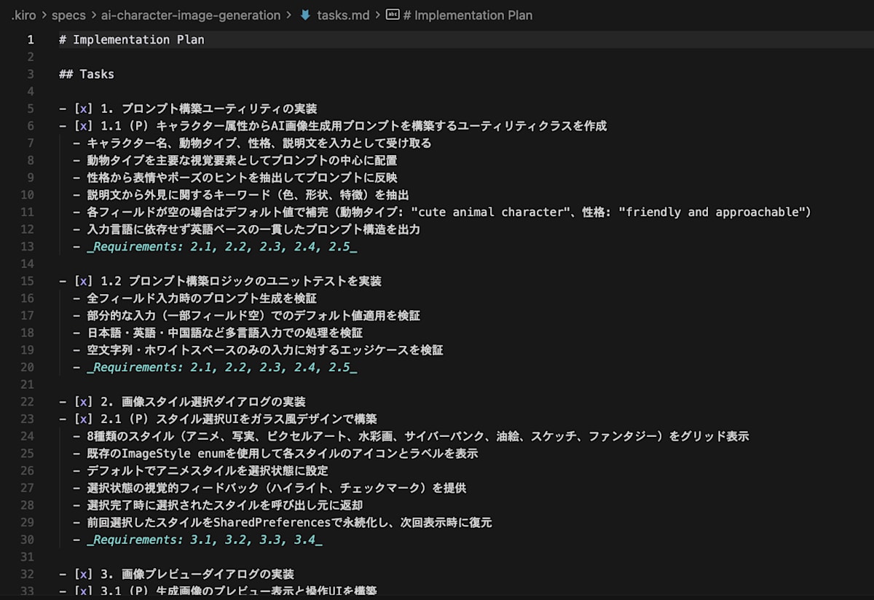This screenshot has width=874, height=600.
Task: Place cursor on the # Implementation Plan title
Action: [131, 39]
